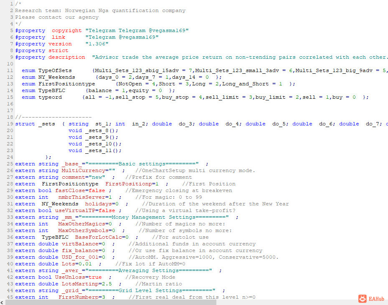Click the useVirtualTP=false variable
This screenshot has width=388, height=305.
pos(85,210)
